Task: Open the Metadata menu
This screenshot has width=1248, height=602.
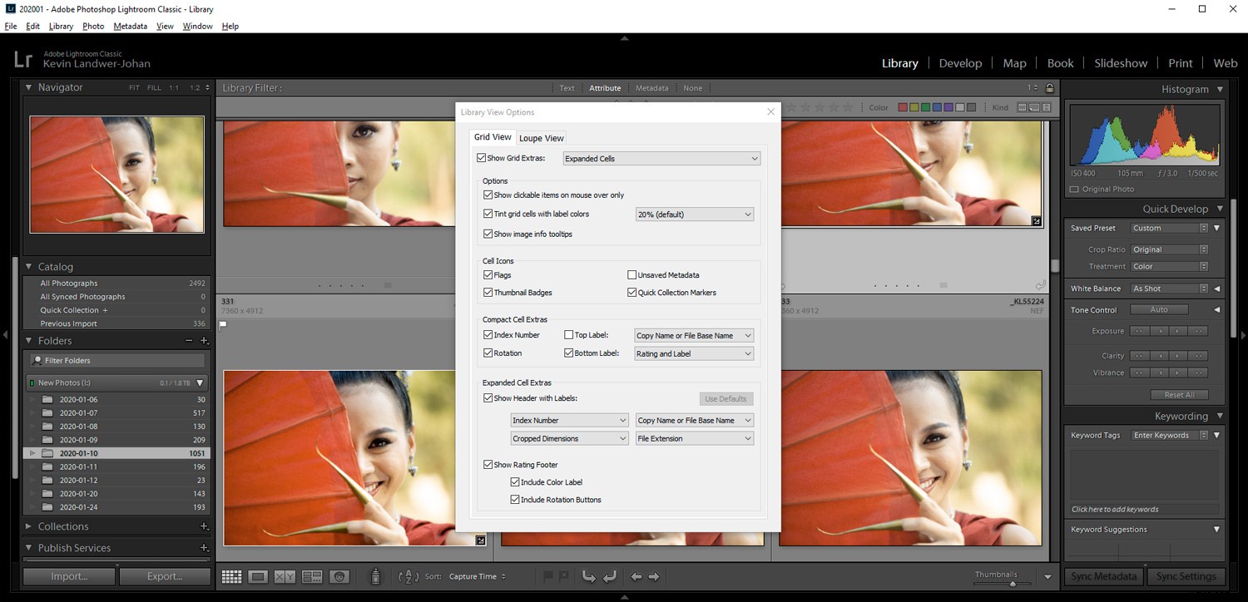Action: coord(130,26)
